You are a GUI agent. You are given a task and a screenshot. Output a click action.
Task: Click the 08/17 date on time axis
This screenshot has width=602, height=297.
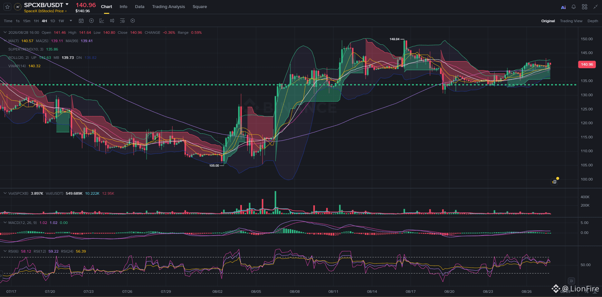[x=411, y=292]
